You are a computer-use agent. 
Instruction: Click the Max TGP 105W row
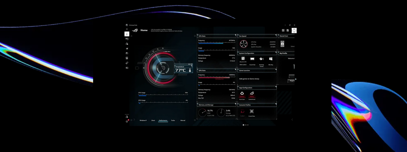pos(217,98)
